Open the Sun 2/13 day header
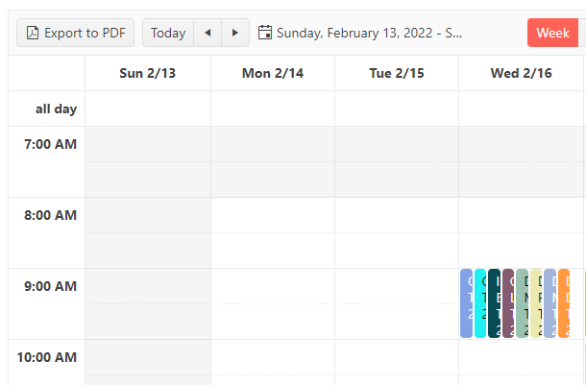This screenshot has width=586, height=385. pos(147,73)
